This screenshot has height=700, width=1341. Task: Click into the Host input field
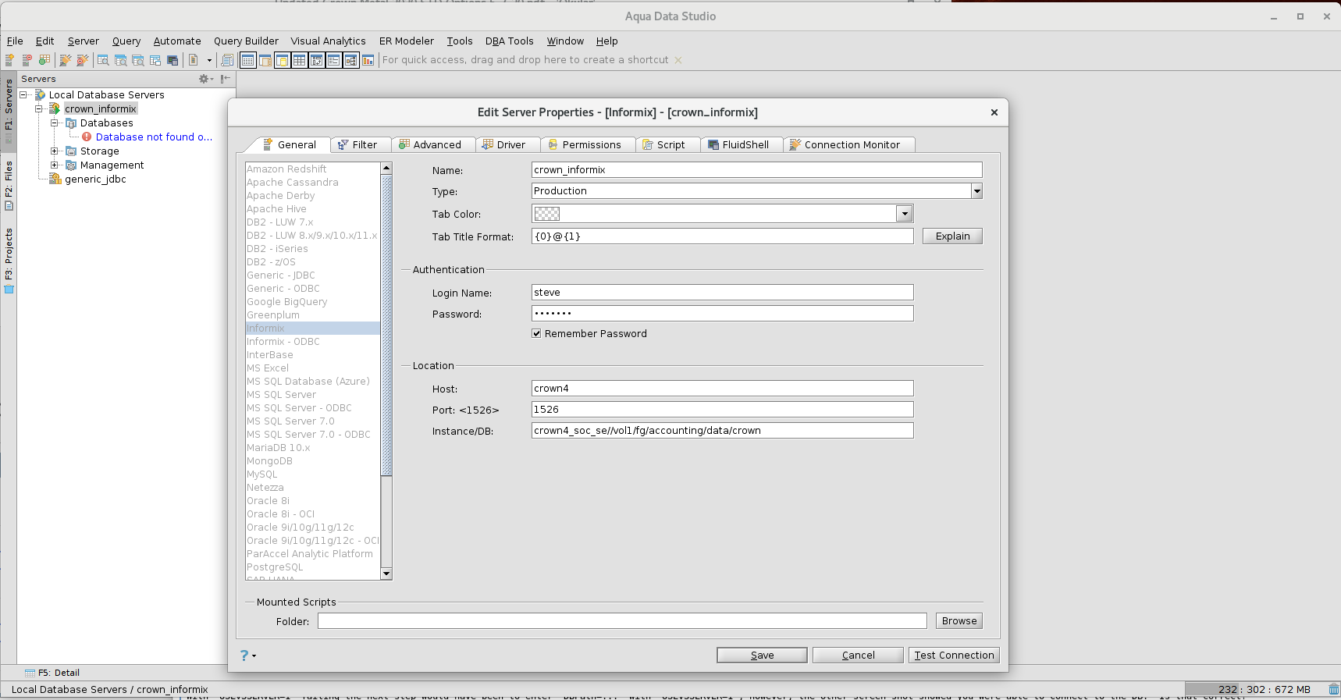(721, 389)
